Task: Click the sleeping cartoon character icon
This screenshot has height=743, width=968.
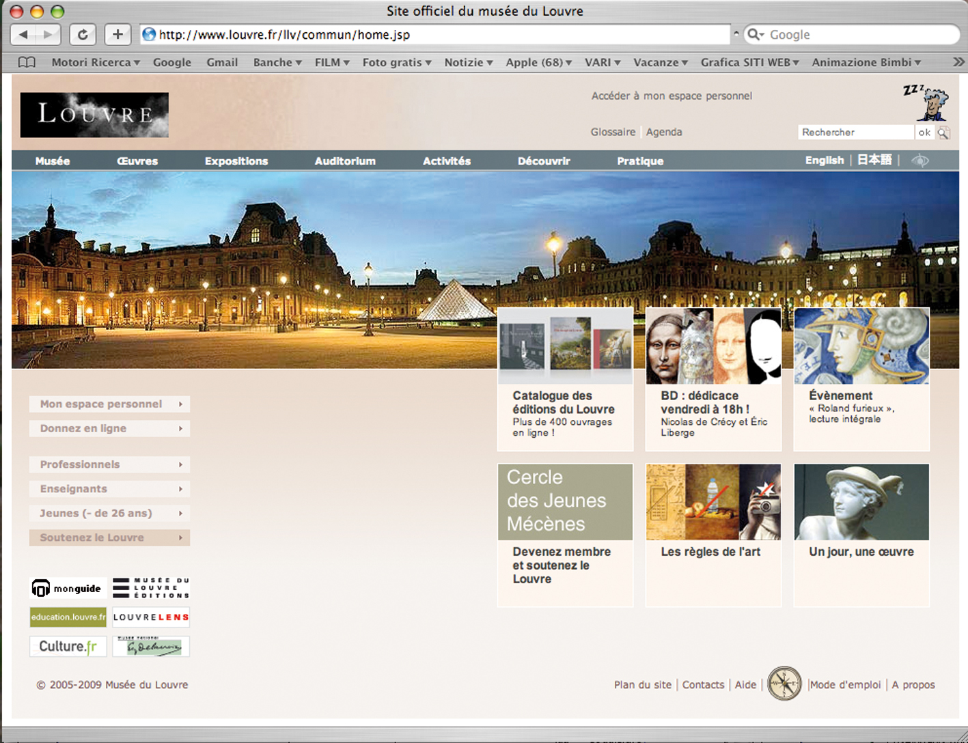Action: click(x=926, y=102)
